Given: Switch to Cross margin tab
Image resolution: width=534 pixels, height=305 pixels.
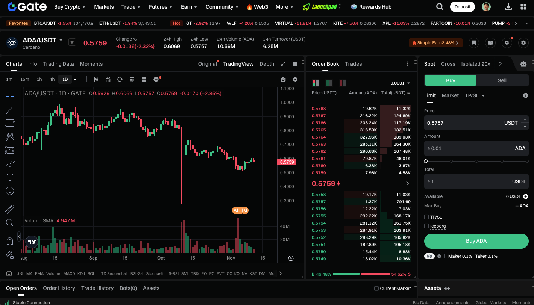Looking at the screenshot, I should [448, 64].
